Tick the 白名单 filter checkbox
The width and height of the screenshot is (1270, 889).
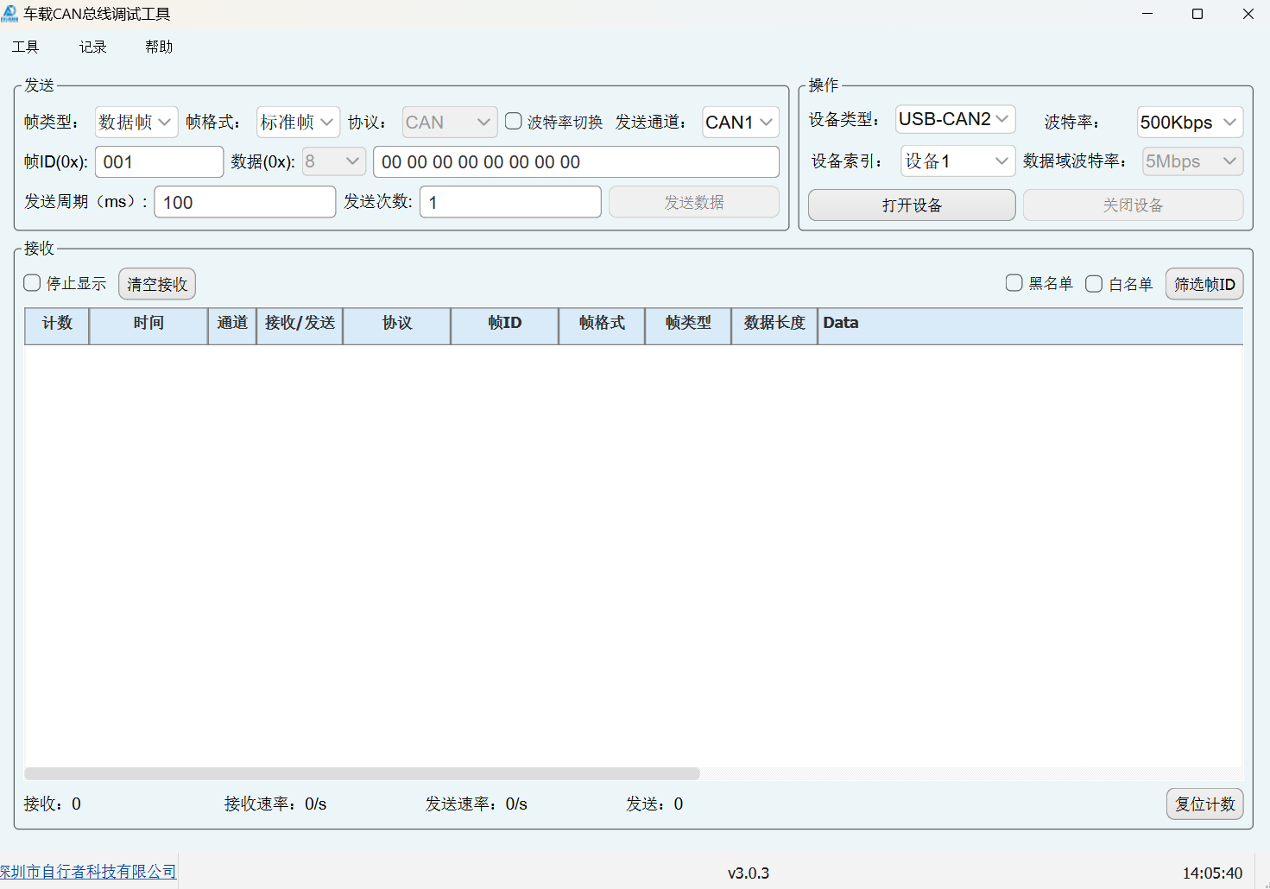(x=1094, y=284)
